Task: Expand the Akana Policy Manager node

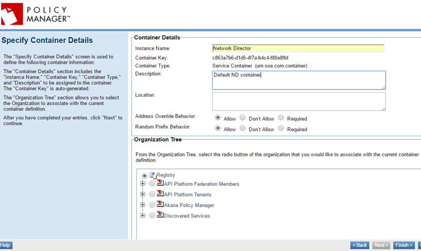Action: 143,205
